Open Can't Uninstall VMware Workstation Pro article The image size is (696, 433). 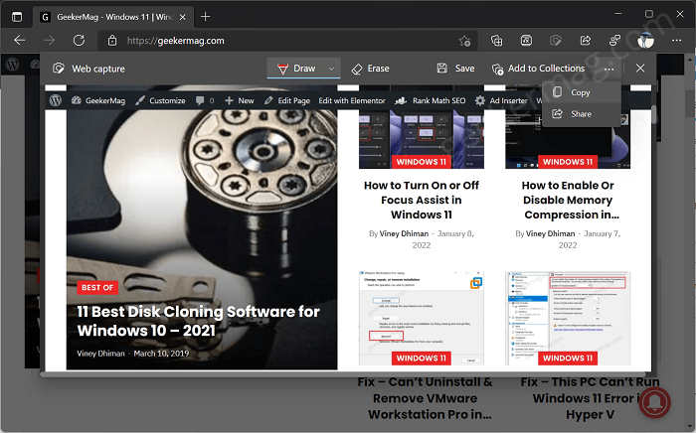click(426, 398)
